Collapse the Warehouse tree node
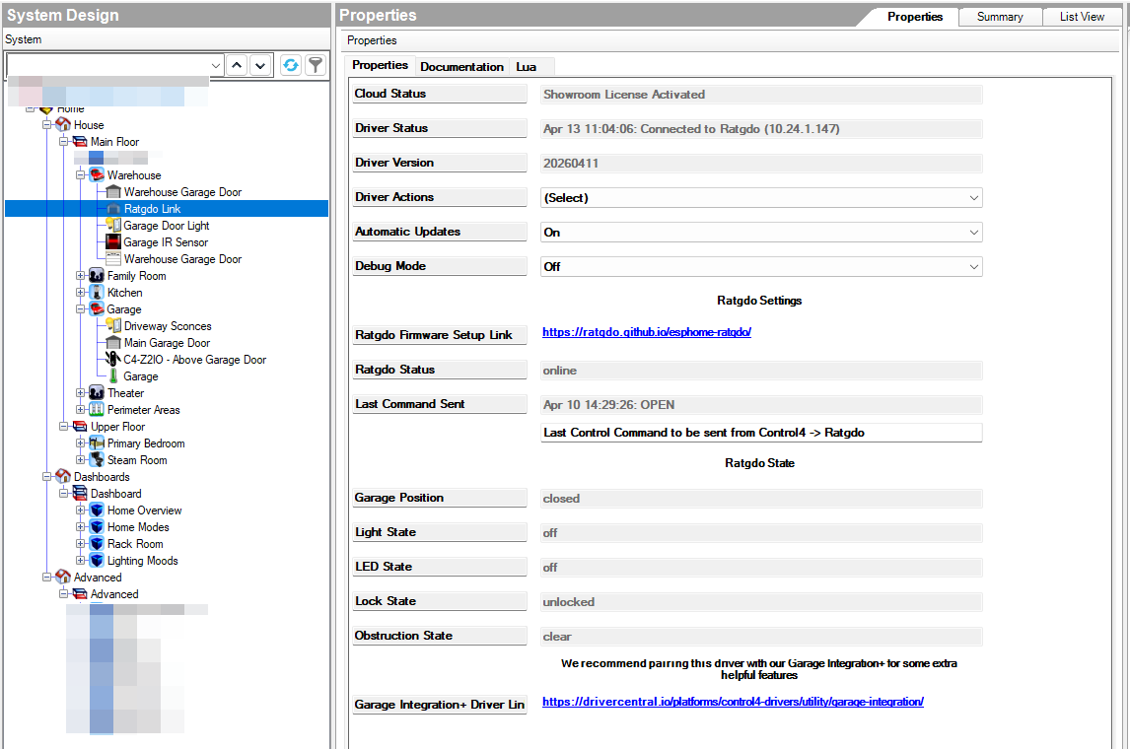 pos(81,175)
